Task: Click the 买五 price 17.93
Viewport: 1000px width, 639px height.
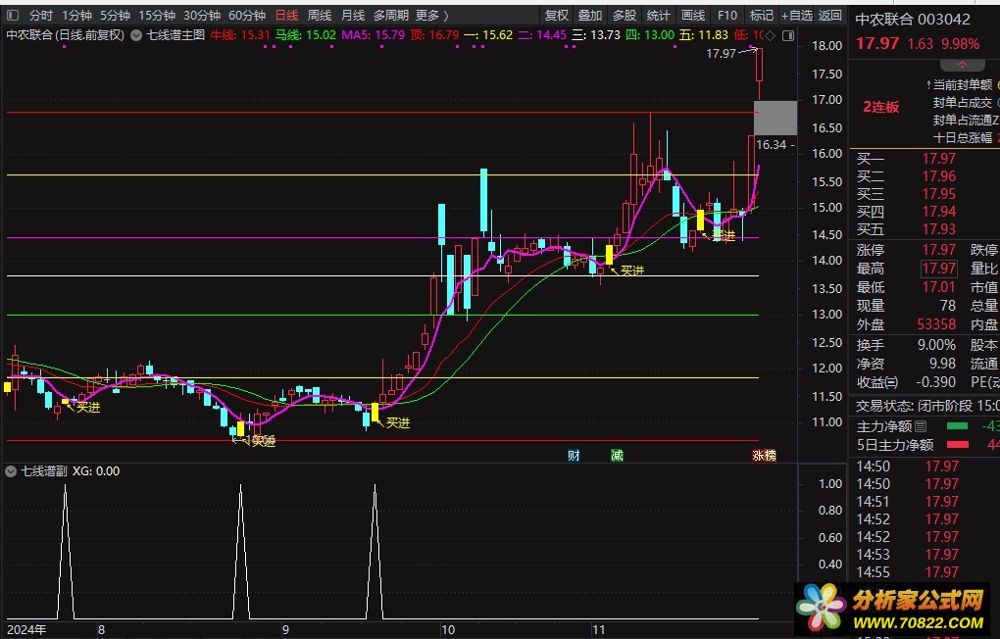Action: (939, 229)
